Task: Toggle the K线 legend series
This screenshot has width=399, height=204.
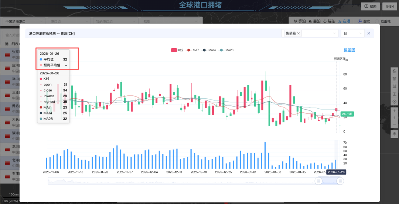Action: tap(177, 50)
